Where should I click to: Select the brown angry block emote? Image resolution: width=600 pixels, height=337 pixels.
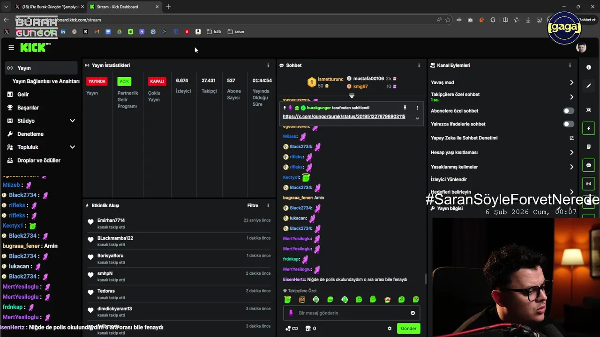(302, 300)
